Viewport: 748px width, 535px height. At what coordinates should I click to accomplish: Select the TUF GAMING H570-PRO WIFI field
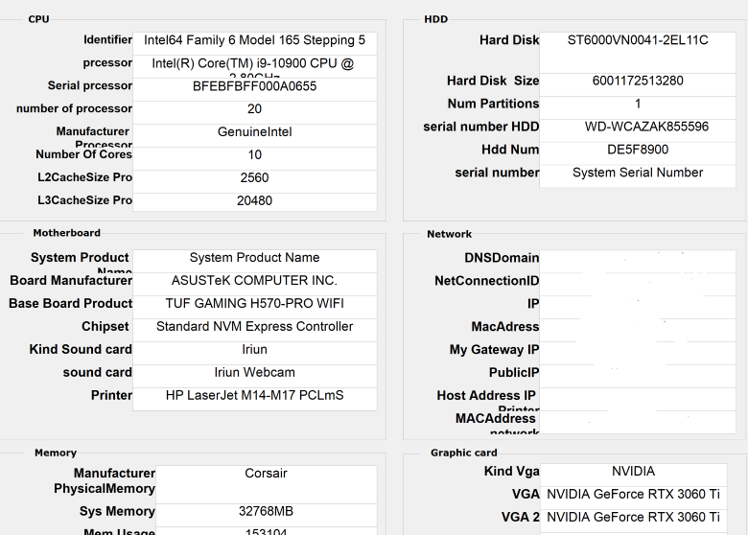coord(255,307)
